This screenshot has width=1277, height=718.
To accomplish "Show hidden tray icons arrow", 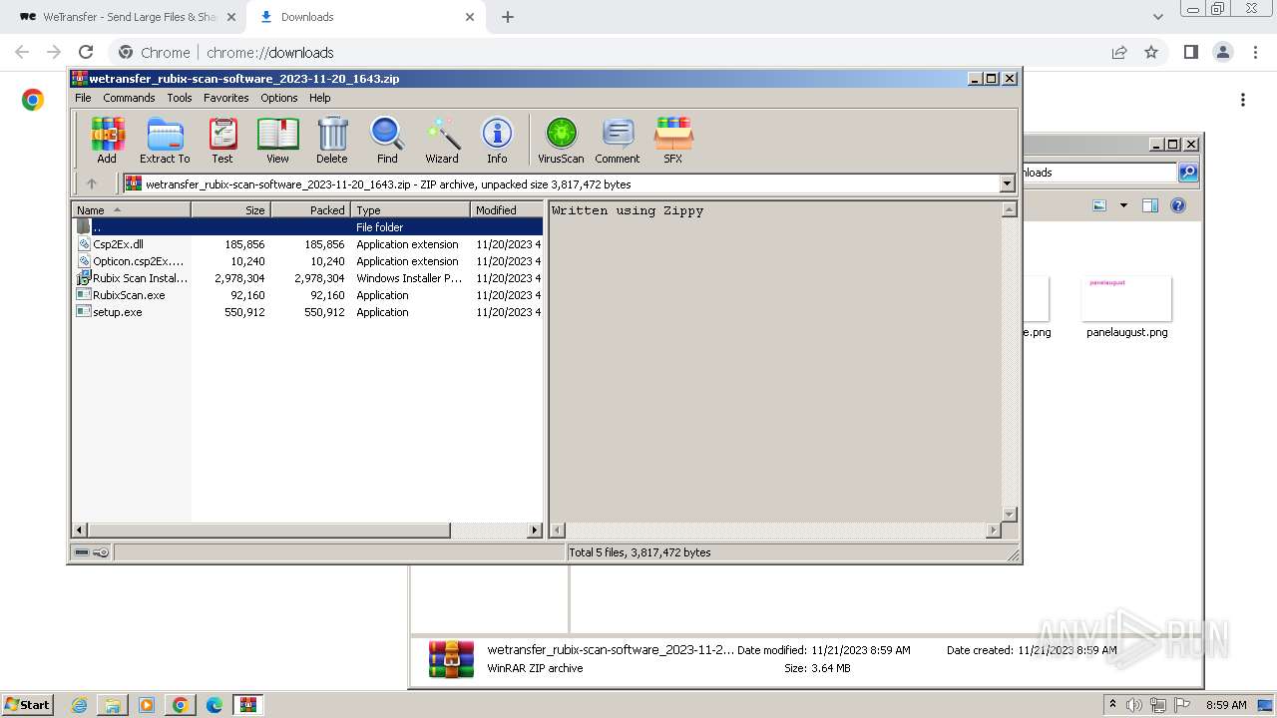I will coord(1113,705).
